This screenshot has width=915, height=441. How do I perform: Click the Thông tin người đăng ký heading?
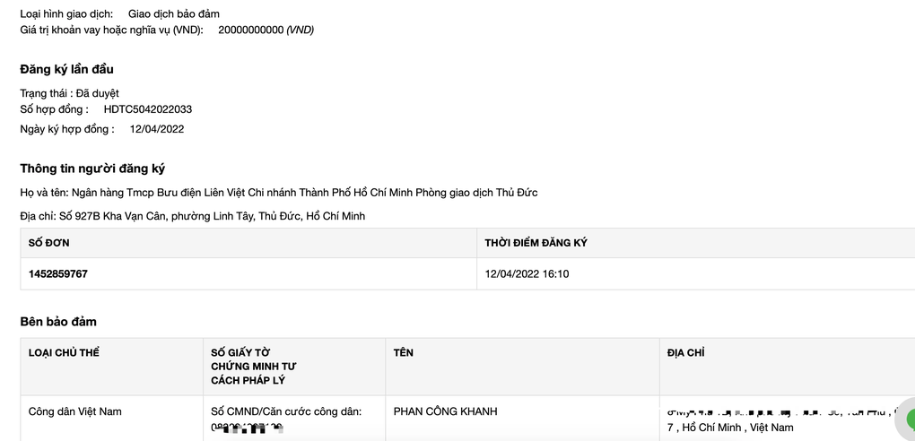tap(92, 169)
